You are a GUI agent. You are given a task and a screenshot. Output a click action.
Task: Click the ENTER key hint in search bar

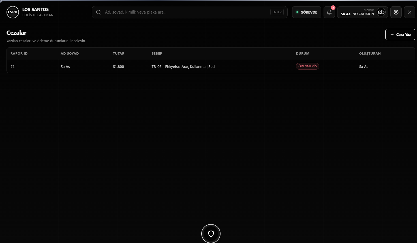click(277, 12)
